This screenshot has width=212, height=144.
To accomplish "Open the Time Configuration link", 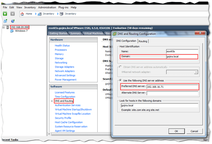I will [65, 97].
